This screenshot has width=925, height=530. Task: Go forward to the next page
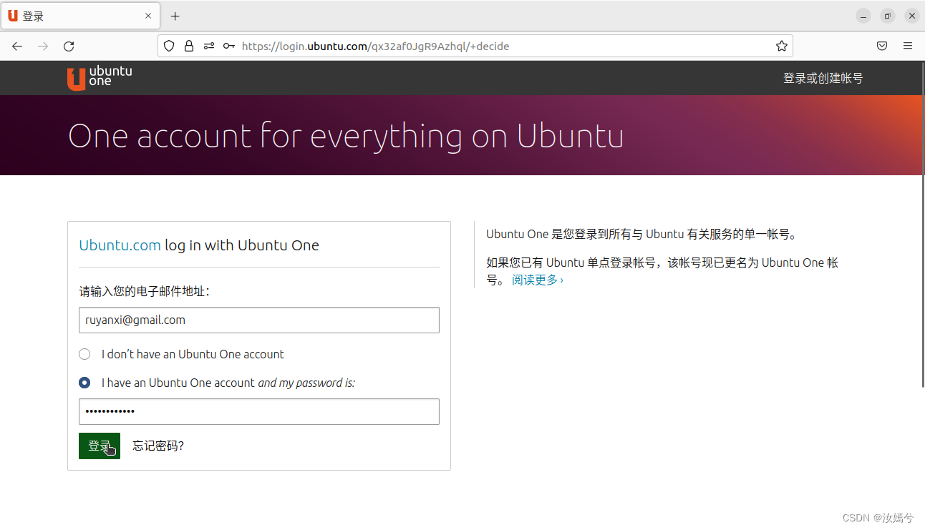43,46
